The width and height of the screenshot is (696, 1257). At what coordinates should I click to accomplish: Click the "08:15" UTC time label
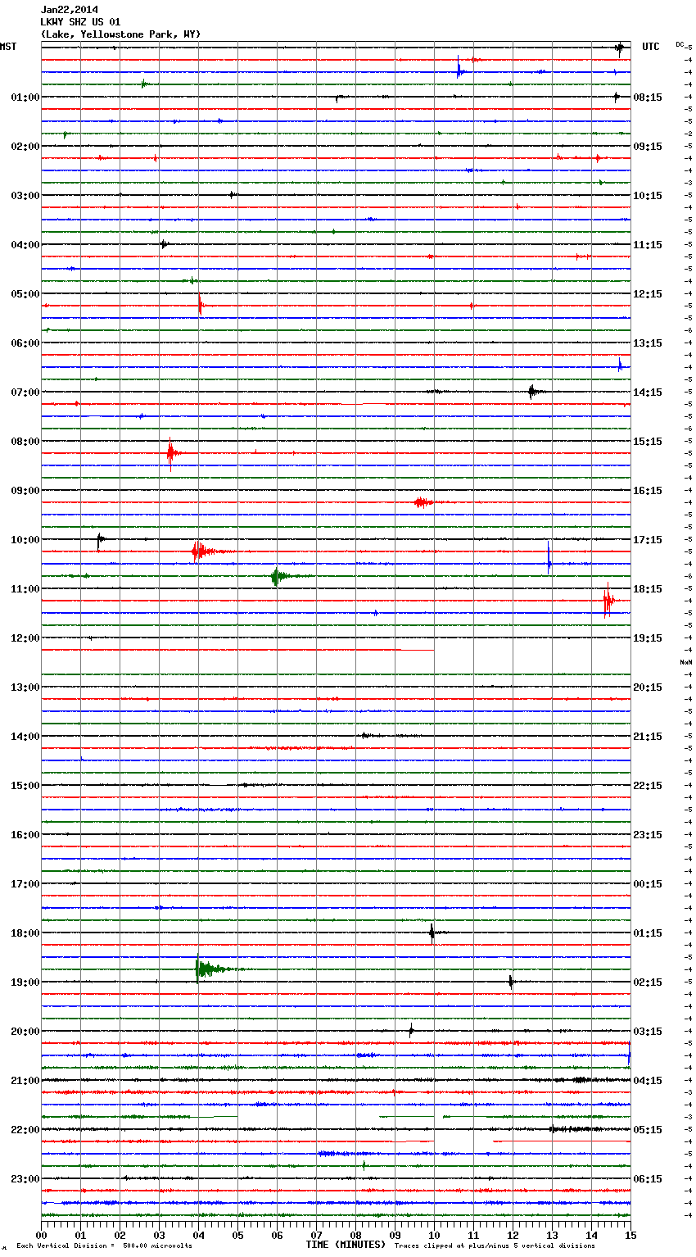point(648,98)
